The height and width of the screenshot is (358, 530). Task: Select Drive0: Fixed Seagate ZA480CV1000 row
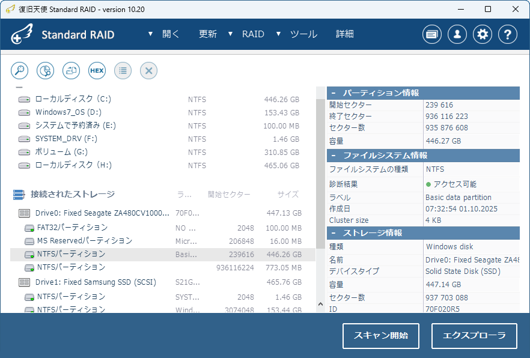pyautogui.click(x=163, y=213)
